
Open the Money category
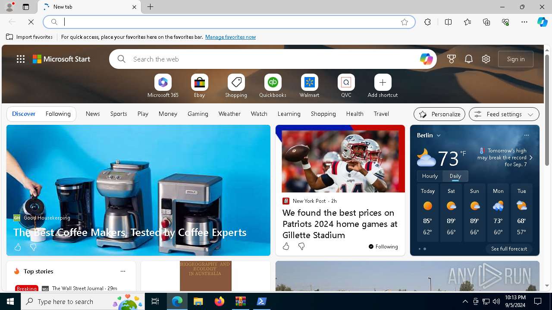pyautogui.click(x=168, y=114)
